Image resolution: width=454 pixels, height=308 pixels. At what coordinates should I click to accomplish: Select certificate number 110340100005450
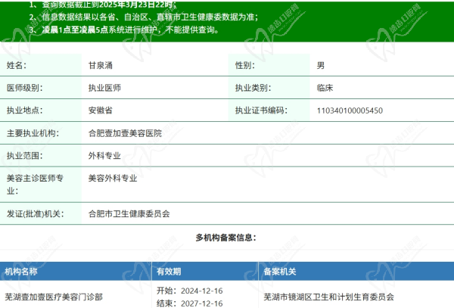click(x=350, y=110)
